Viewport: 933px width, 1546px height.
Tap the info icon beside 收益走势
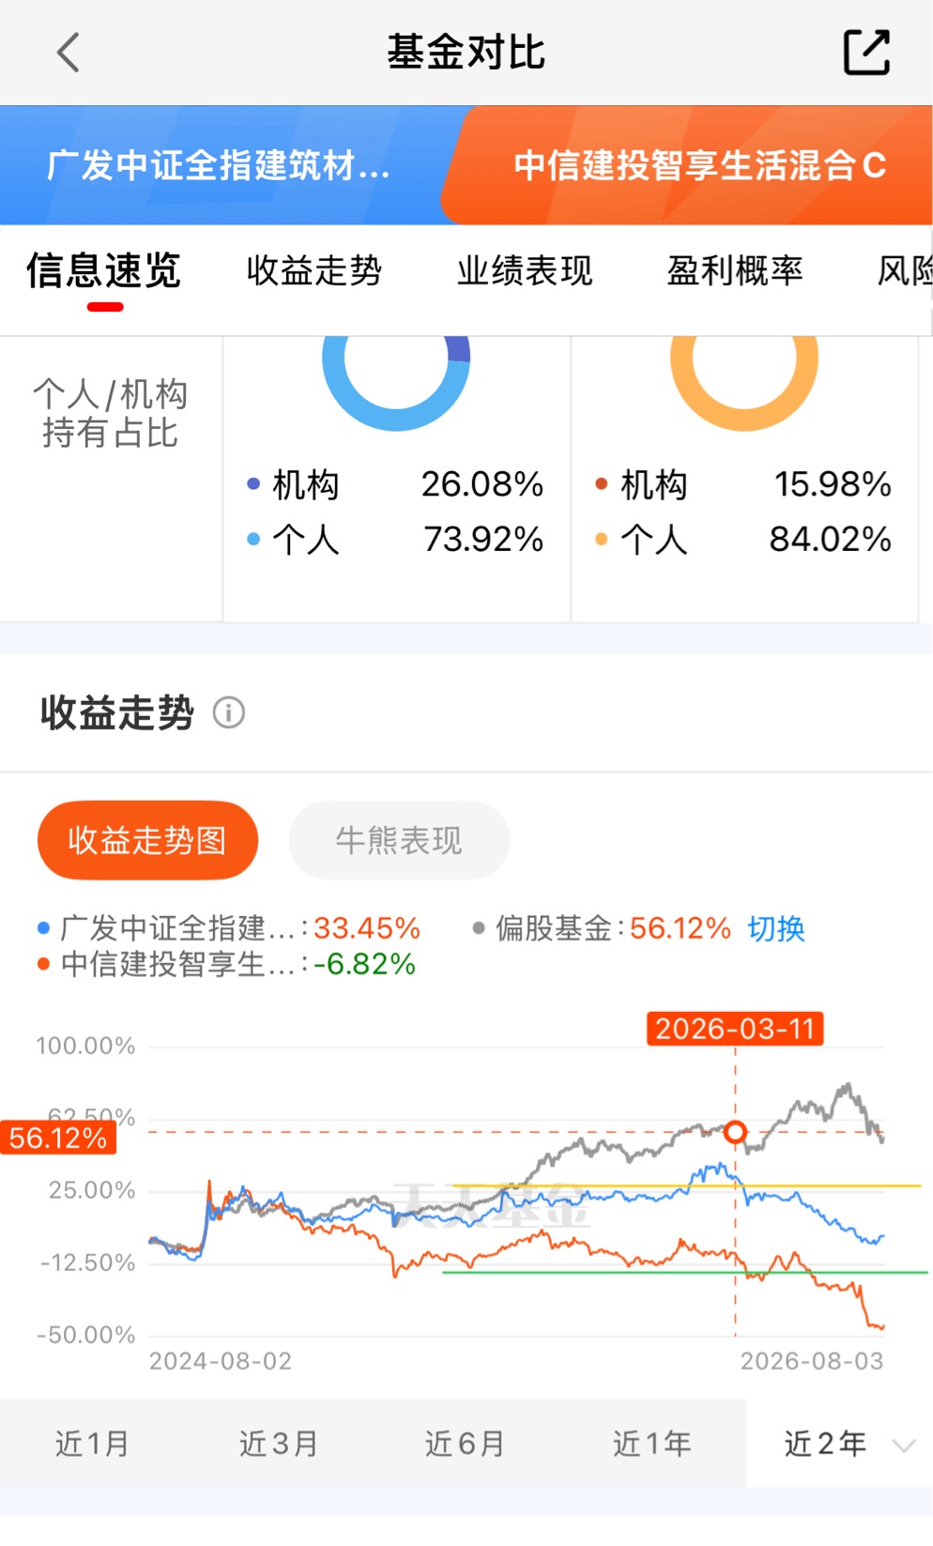pyautogui.click(x=229, y=713)
